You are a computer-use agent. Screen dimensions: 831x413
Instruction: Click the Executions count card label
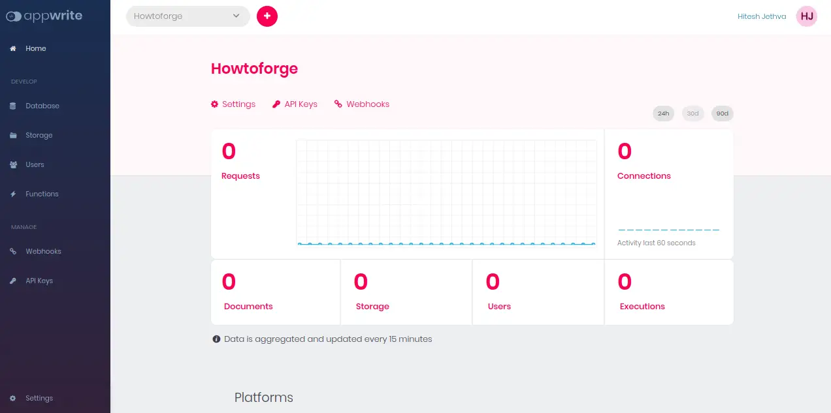pyautogui.click(x=642, y=307)
